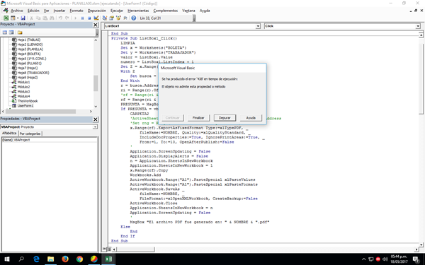Click the project tree vertical scrollbar thumb

click(96, 83)
